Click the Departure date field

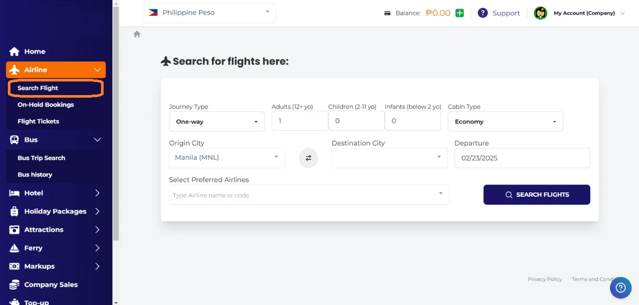(x=522, y=158)
